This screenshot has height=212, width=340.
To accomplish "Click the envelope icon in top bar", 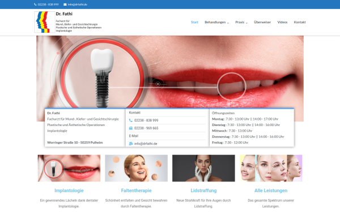I will pyautogui.click(x=65, y=5).
